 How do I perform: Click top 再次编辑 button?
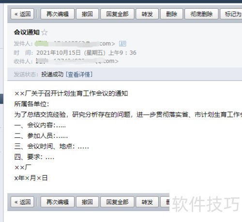58,14
